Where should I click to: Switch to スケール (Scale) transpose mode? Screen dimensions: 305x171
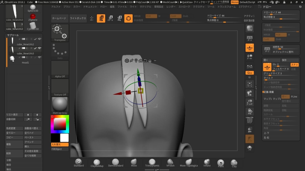[111, 18]
